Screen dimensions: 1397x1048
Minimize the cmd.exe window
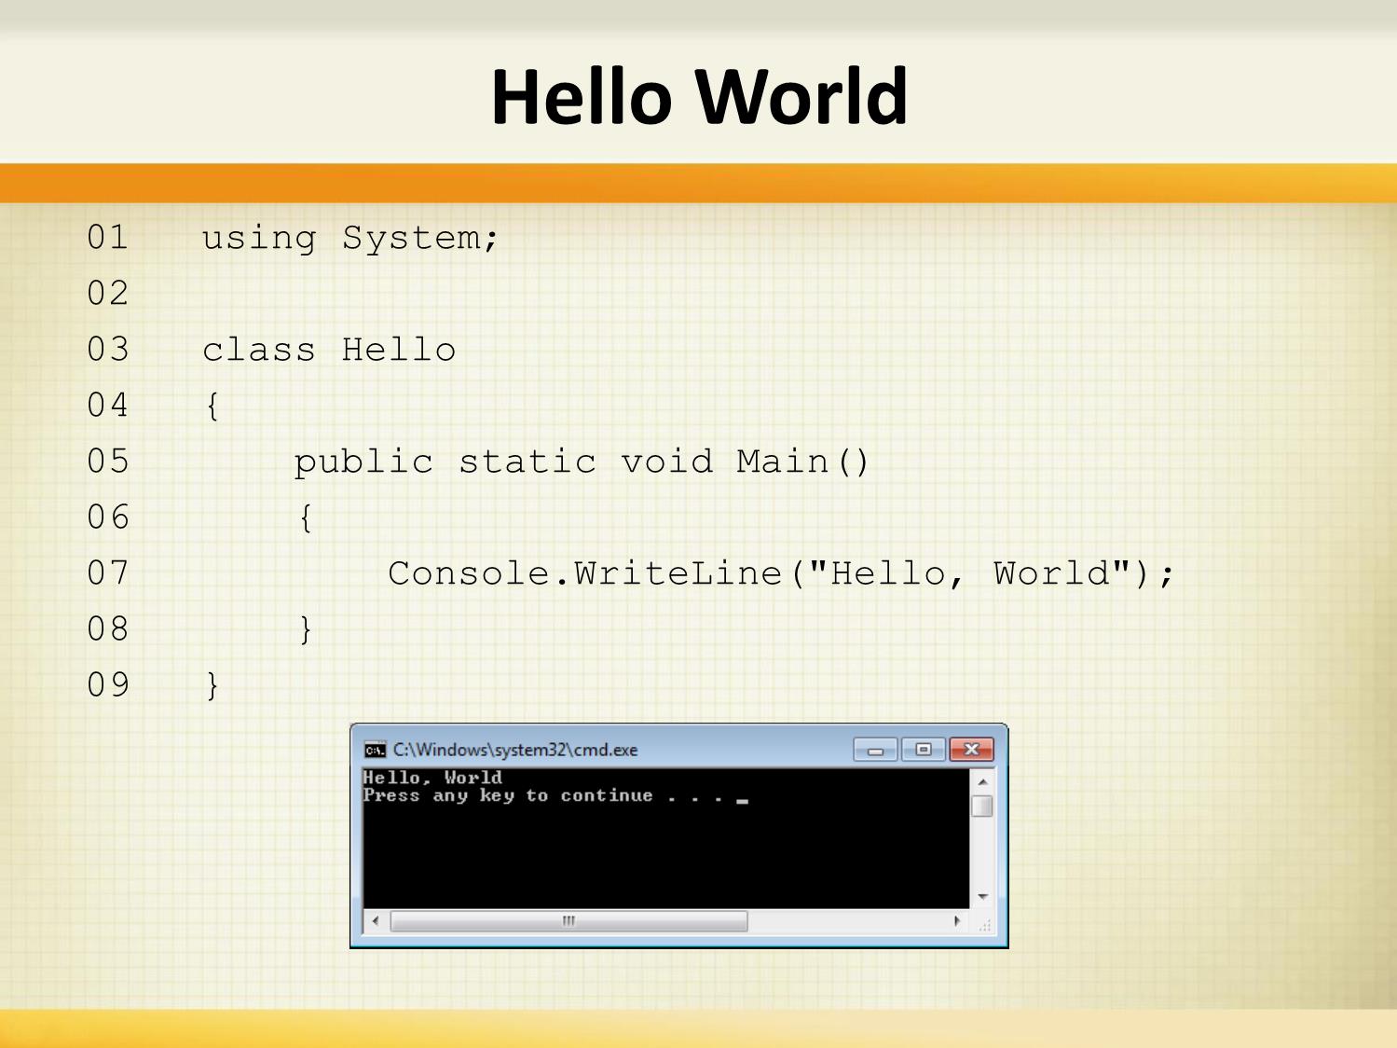875,750
